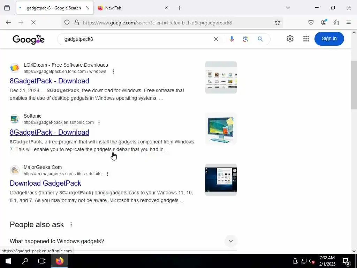Image resolution: width=357 pixels, height=268 pixels.
Task: Click the 8gadget-pack.en.softonic.com URL text
Action: pos(59,122)
